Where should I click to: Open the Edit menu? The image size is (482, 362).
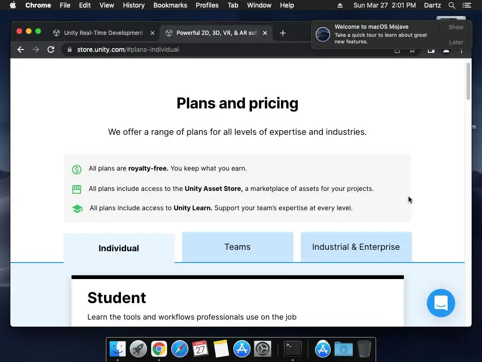tap(85, 5)
